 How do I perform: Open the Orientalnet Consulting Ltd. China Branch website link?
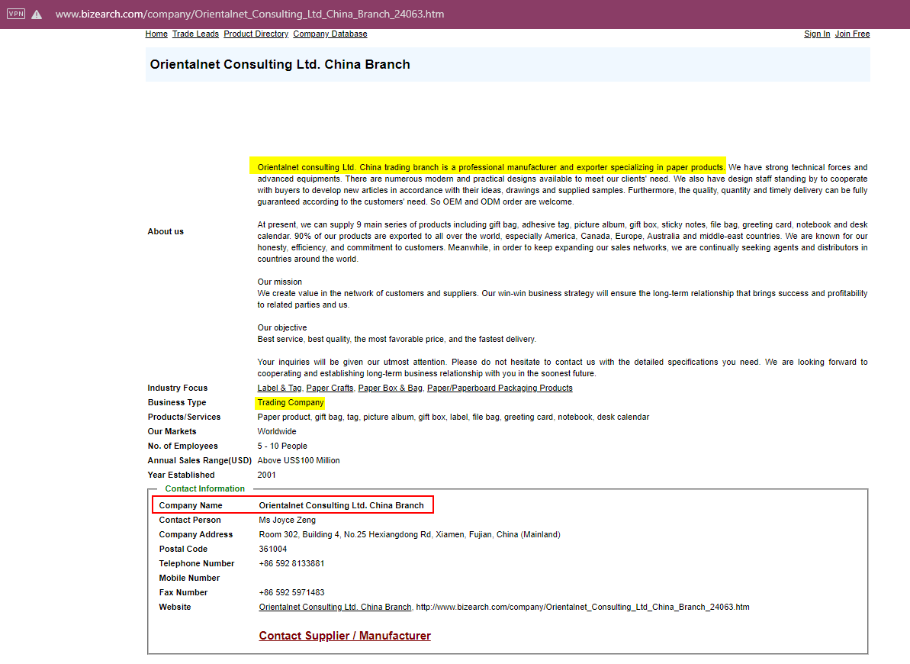click(335, 607)
